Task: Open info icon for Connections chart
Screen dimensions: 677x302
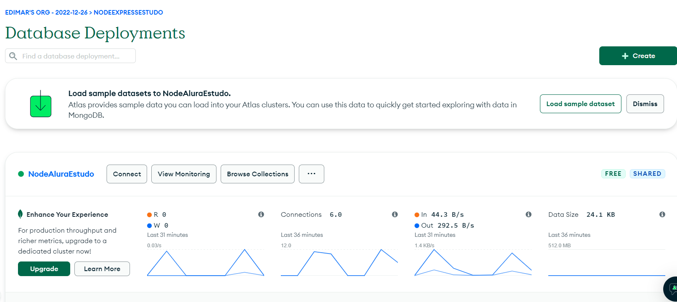Action: 395,214
